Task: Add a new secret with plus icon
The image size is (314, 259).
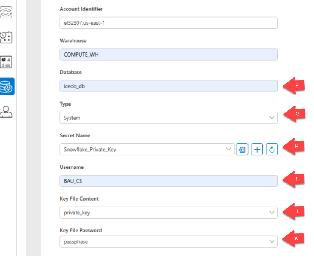Action: (x=257, y=149)
